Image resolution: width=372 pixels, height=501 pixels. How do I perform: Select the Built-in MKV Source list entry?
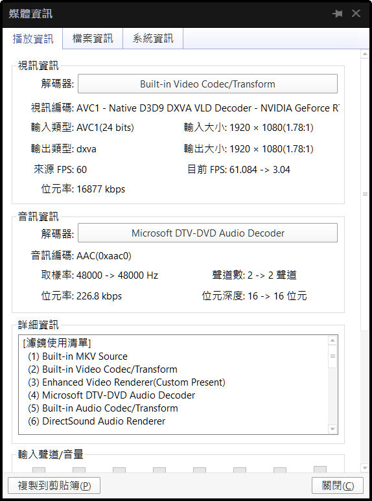(78, 356)
